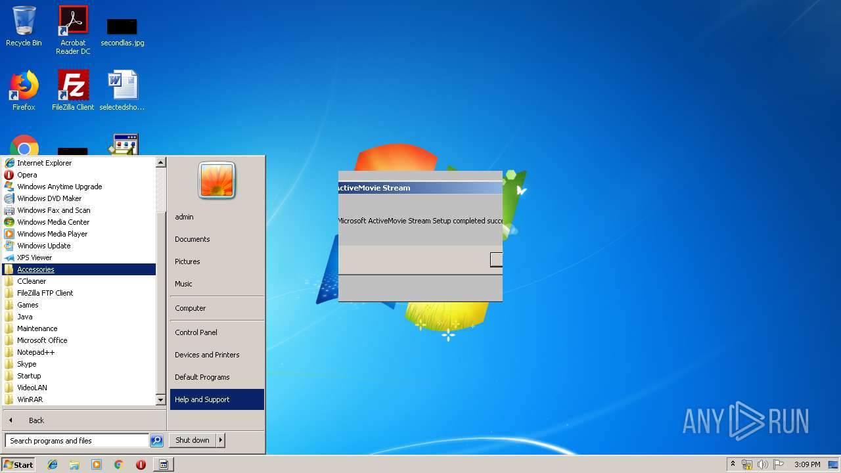Click the ActiveMovie Stream dialog title bar
This screenshot has height=473, width=841.
420,188
